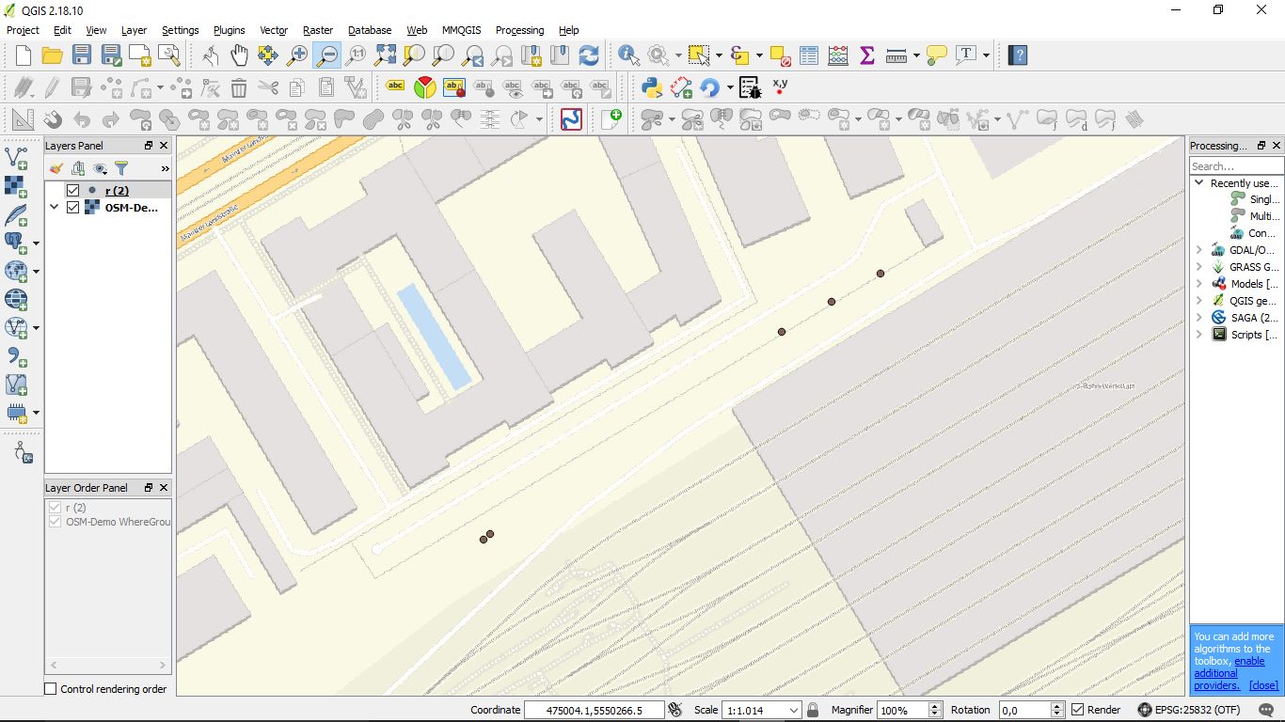
Task: Open the Scale dropdown in status bar
Action: pyautogui.click(x=795, y=711)
